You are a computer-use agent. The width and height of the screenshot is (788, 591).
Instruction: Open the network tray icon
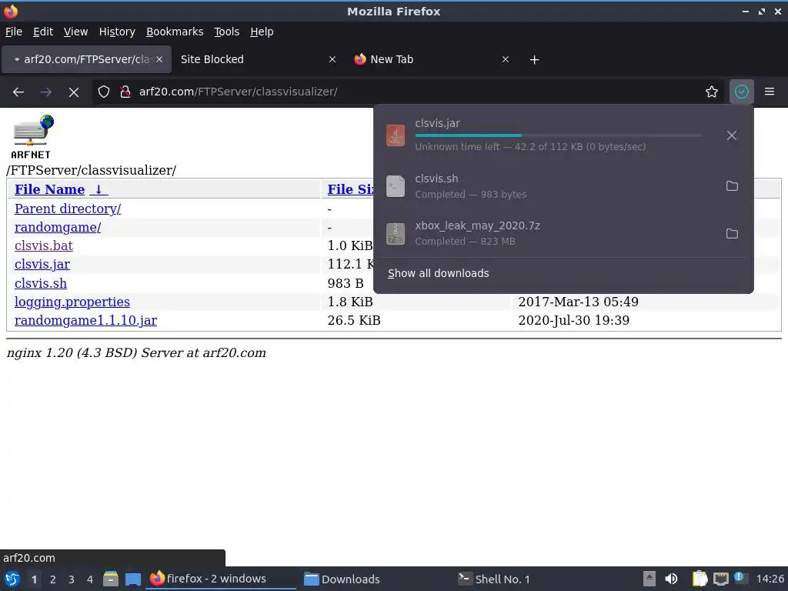pos(720,579)
